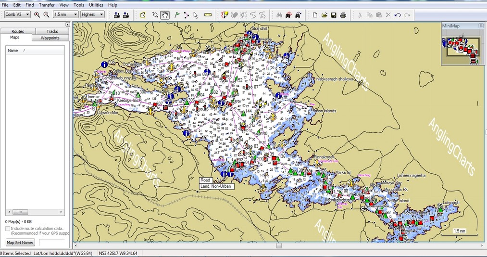Select the Map selection tool

click(x=143, y=14)
